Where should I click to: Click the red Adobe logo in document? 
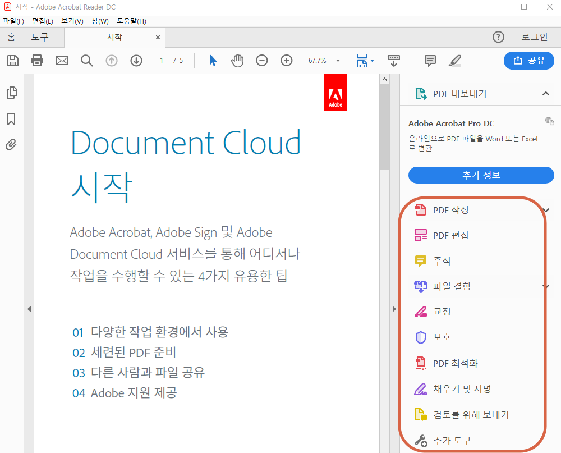[335, 93]
